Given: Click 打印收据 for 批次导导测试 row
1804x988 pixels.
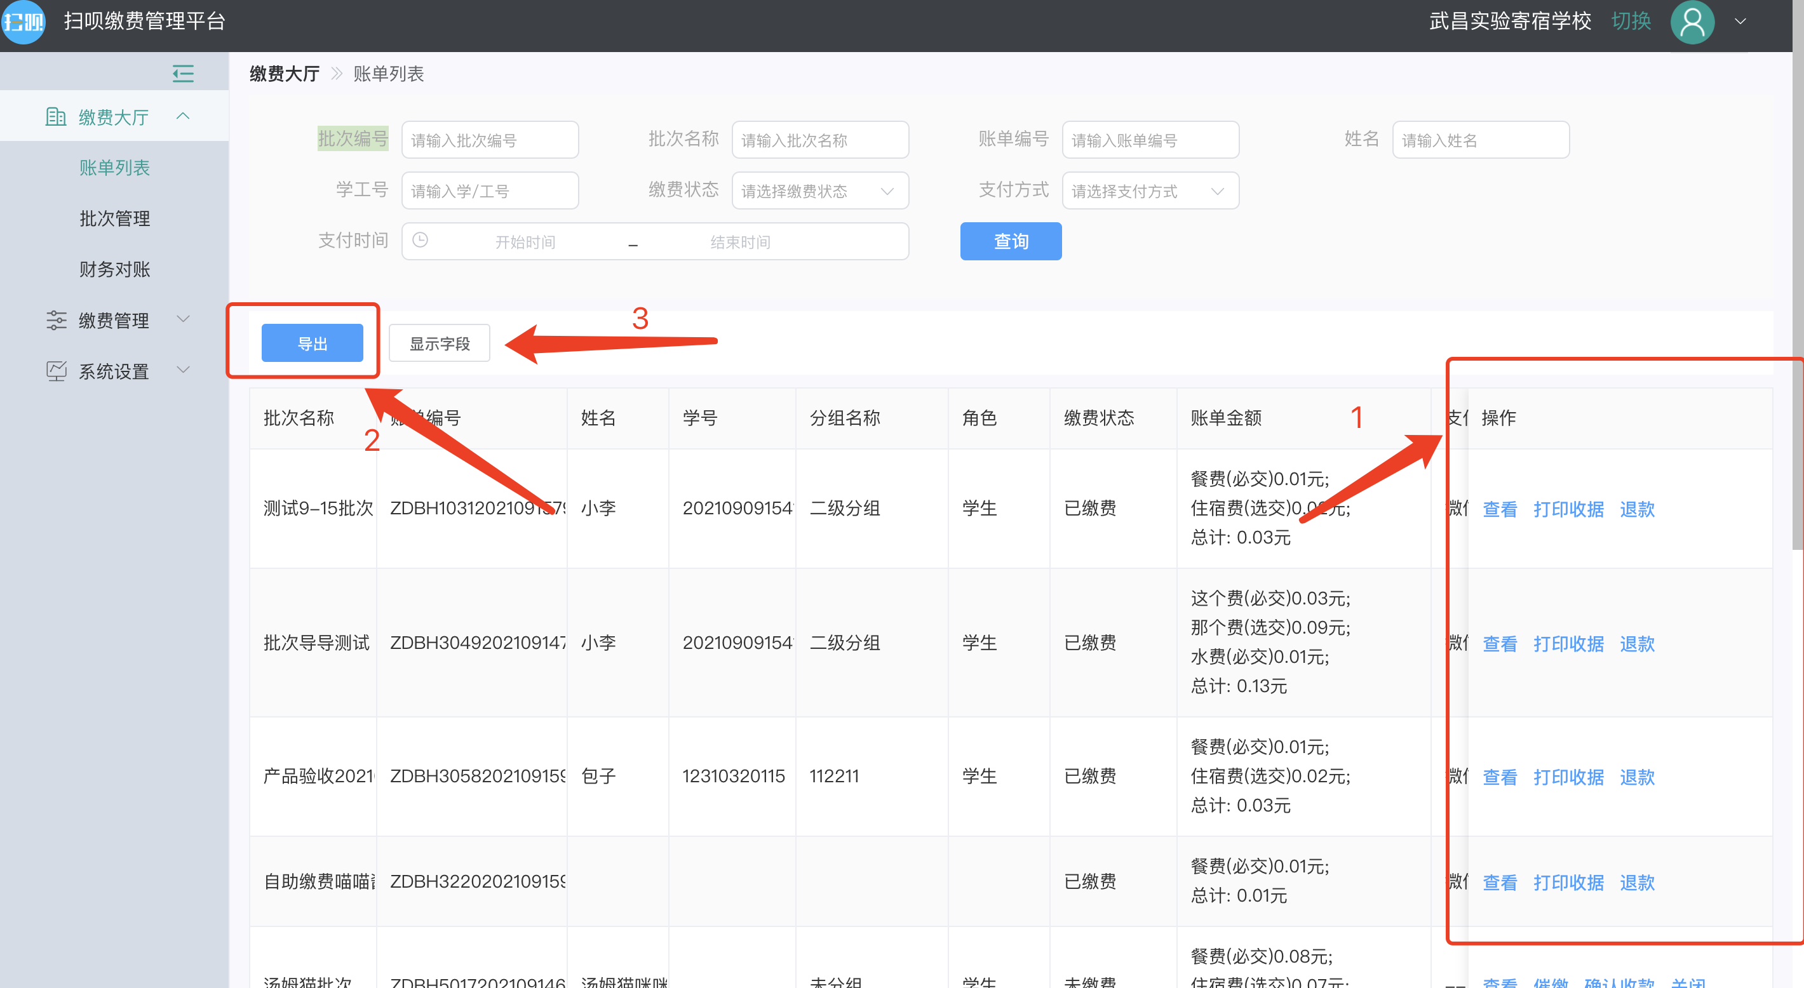Looking at the screenshot, I should click(x=1568, y=643).
